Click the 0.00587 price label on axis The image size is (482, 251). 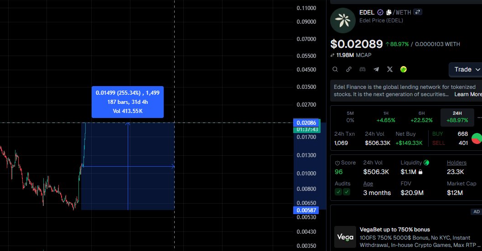(306, 210)
